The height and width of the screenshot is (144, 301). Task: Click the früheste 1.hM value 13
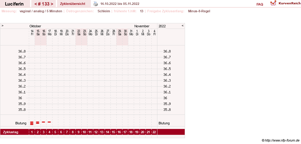(142, 11)
